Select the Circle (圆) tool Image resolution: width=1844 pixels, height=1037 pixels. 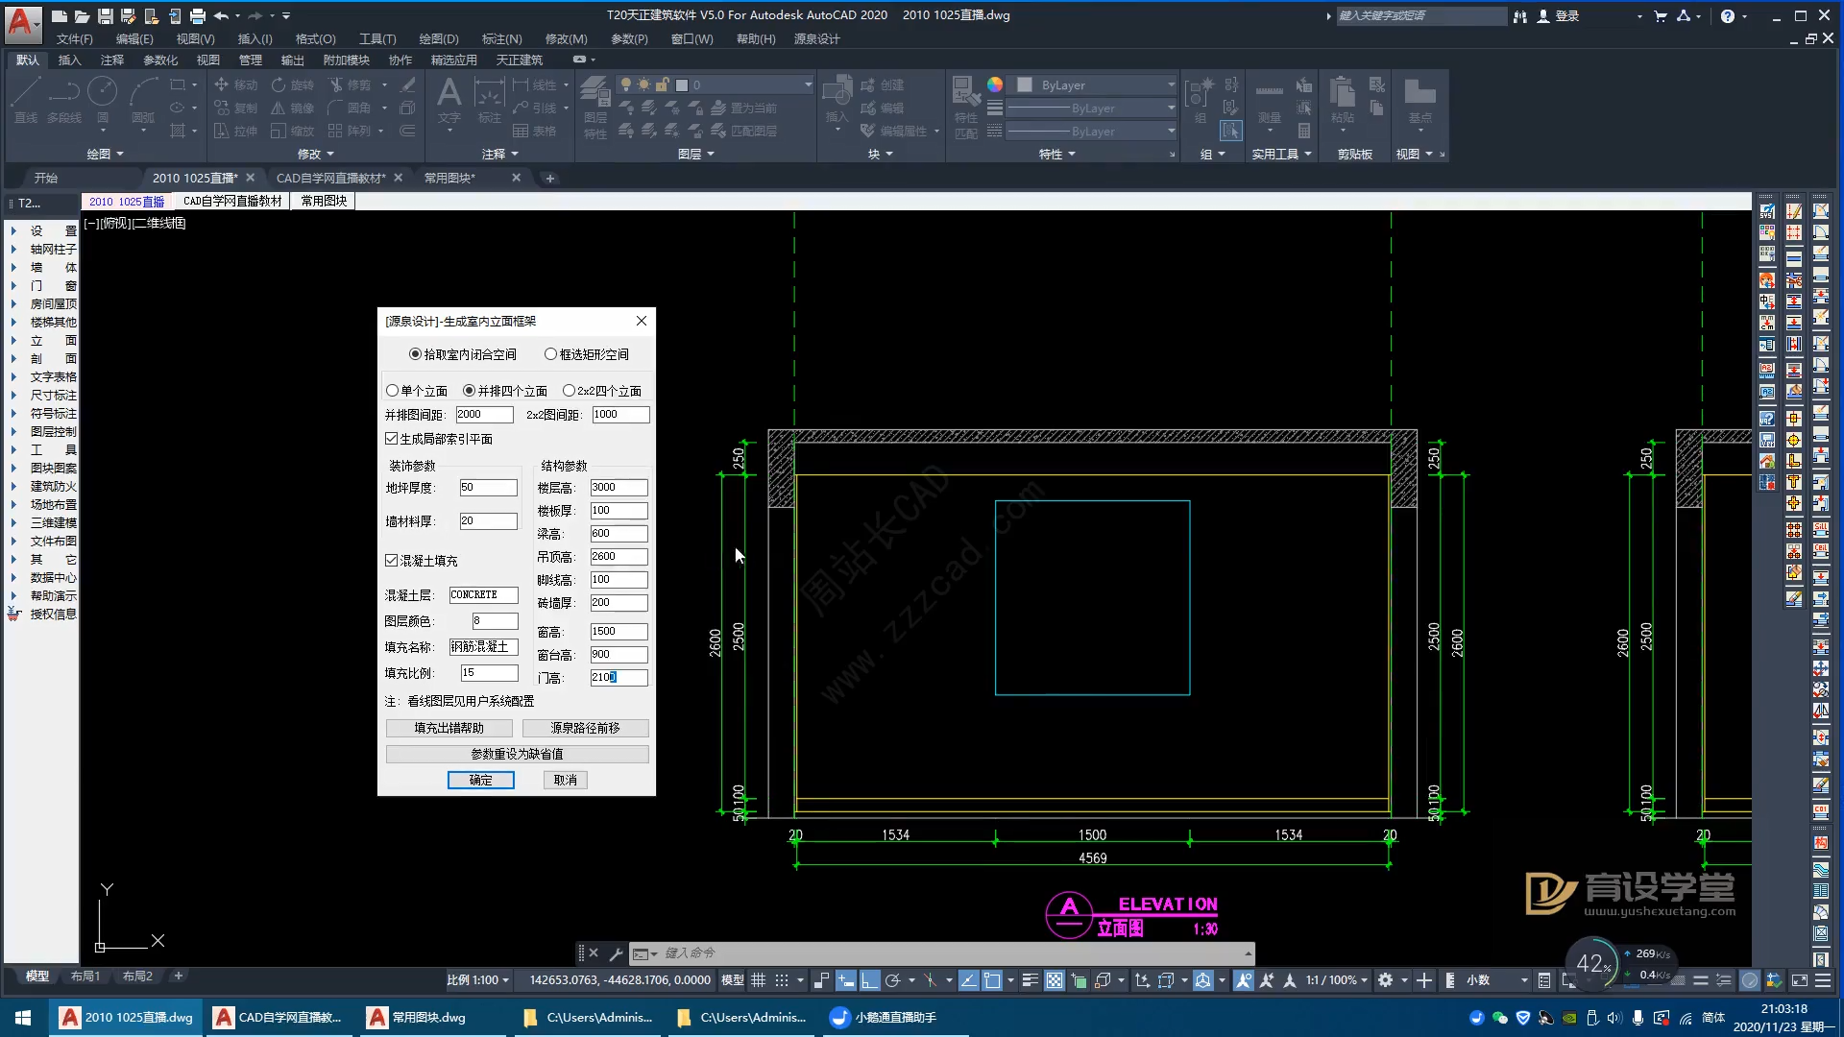click(x=102, y=100)
